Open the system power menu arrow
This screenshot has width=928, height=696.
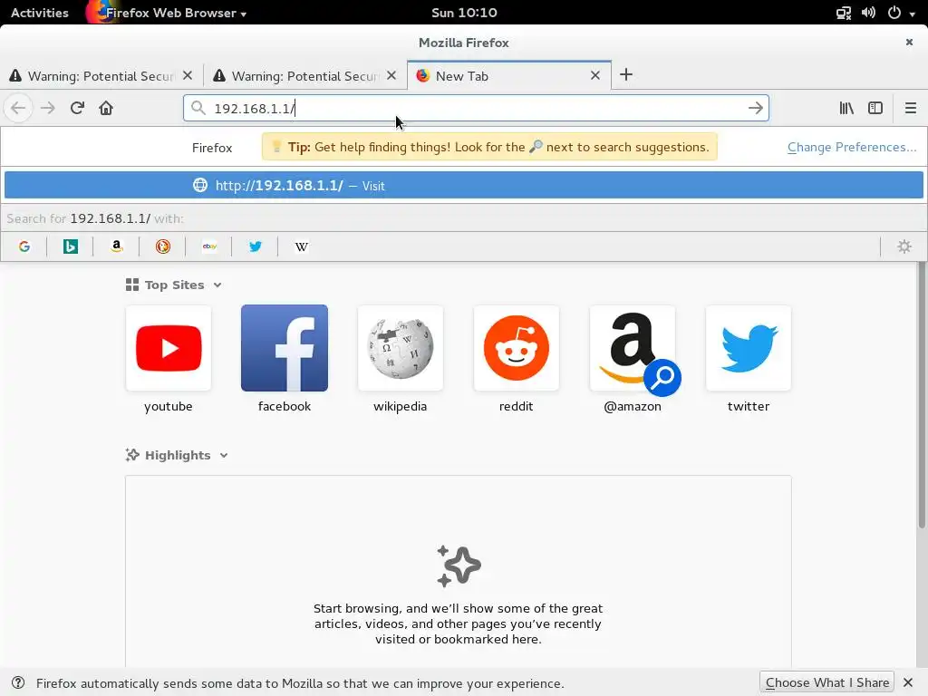click(913, 13)
